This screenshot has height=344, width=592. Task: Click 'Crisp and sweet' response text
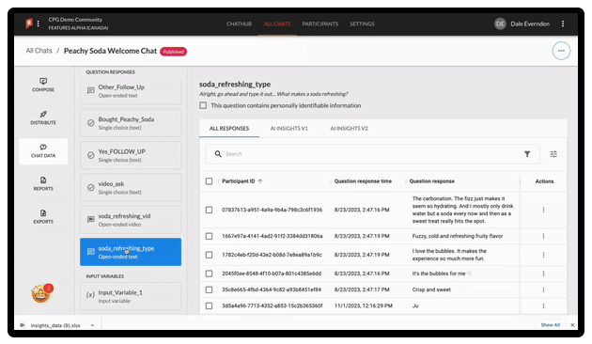[x=431, y=289]
